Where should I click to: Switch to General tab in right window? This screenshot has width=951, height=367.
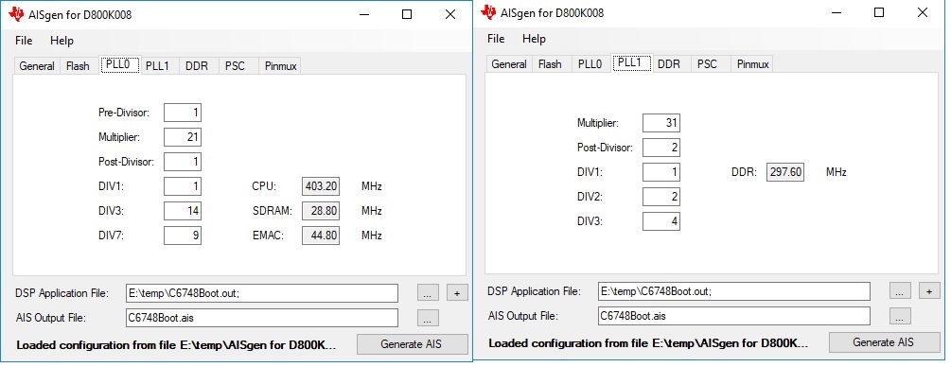[x=509, y=63]
